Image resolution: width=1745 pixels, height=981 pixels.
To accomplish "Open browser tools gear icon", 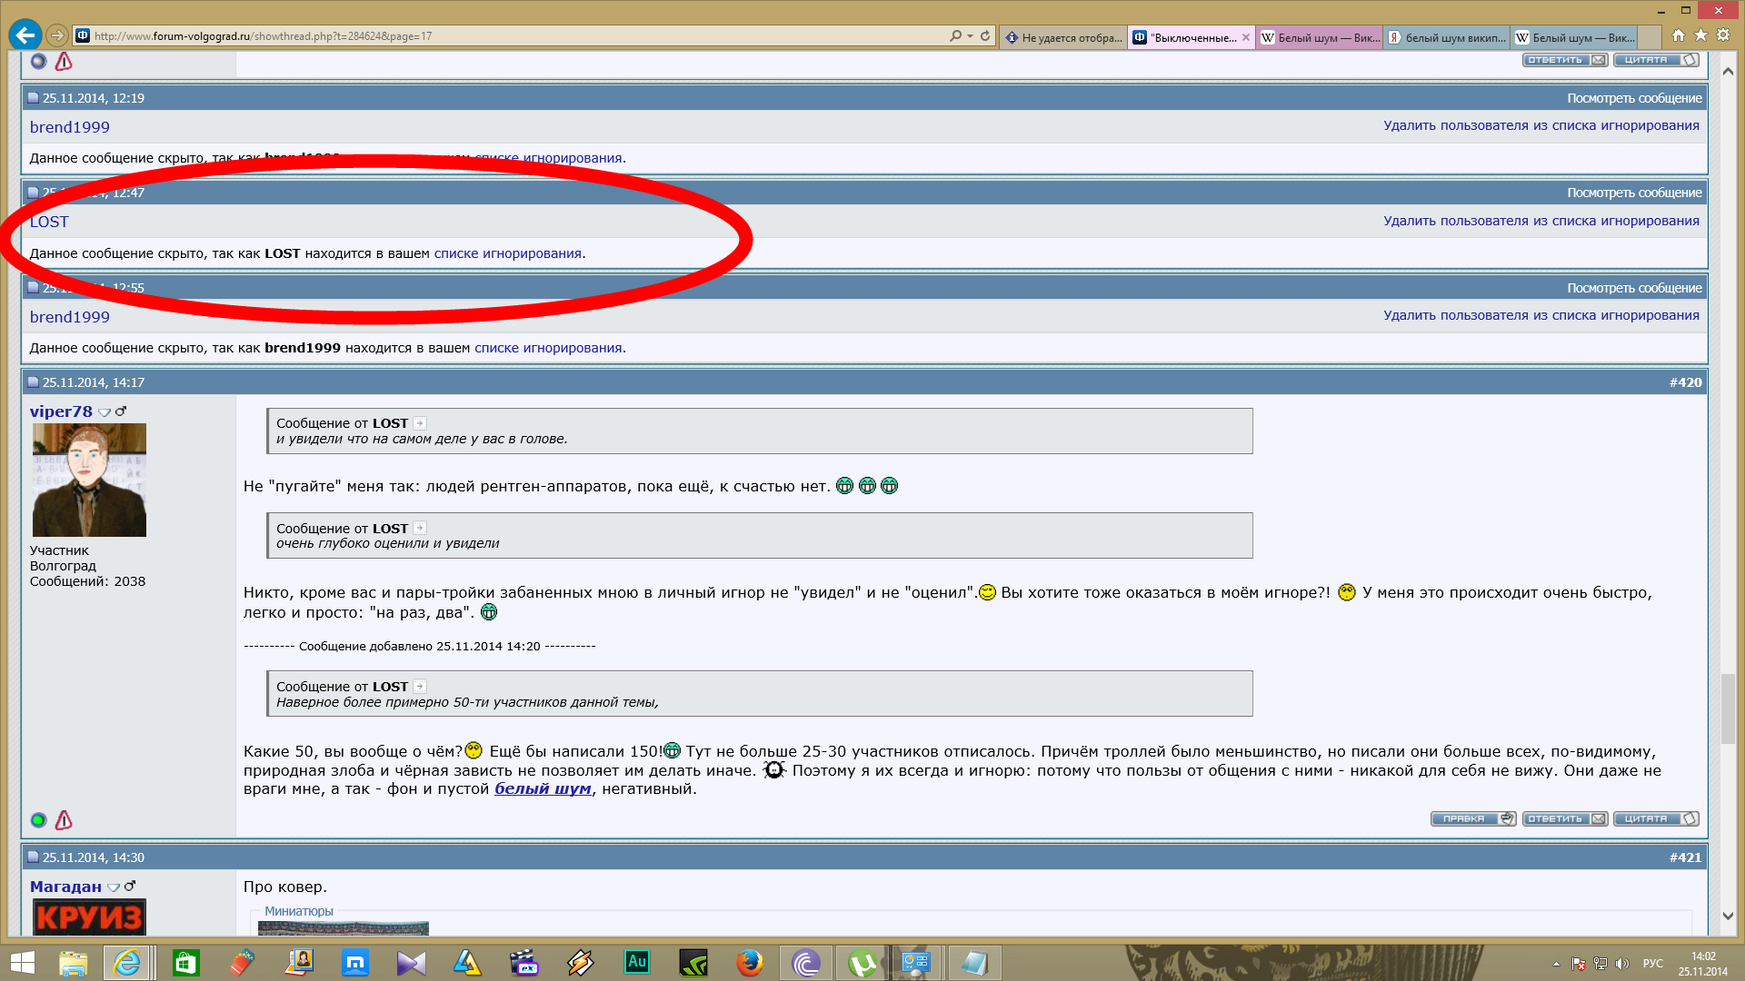I will coord(1723,35).
